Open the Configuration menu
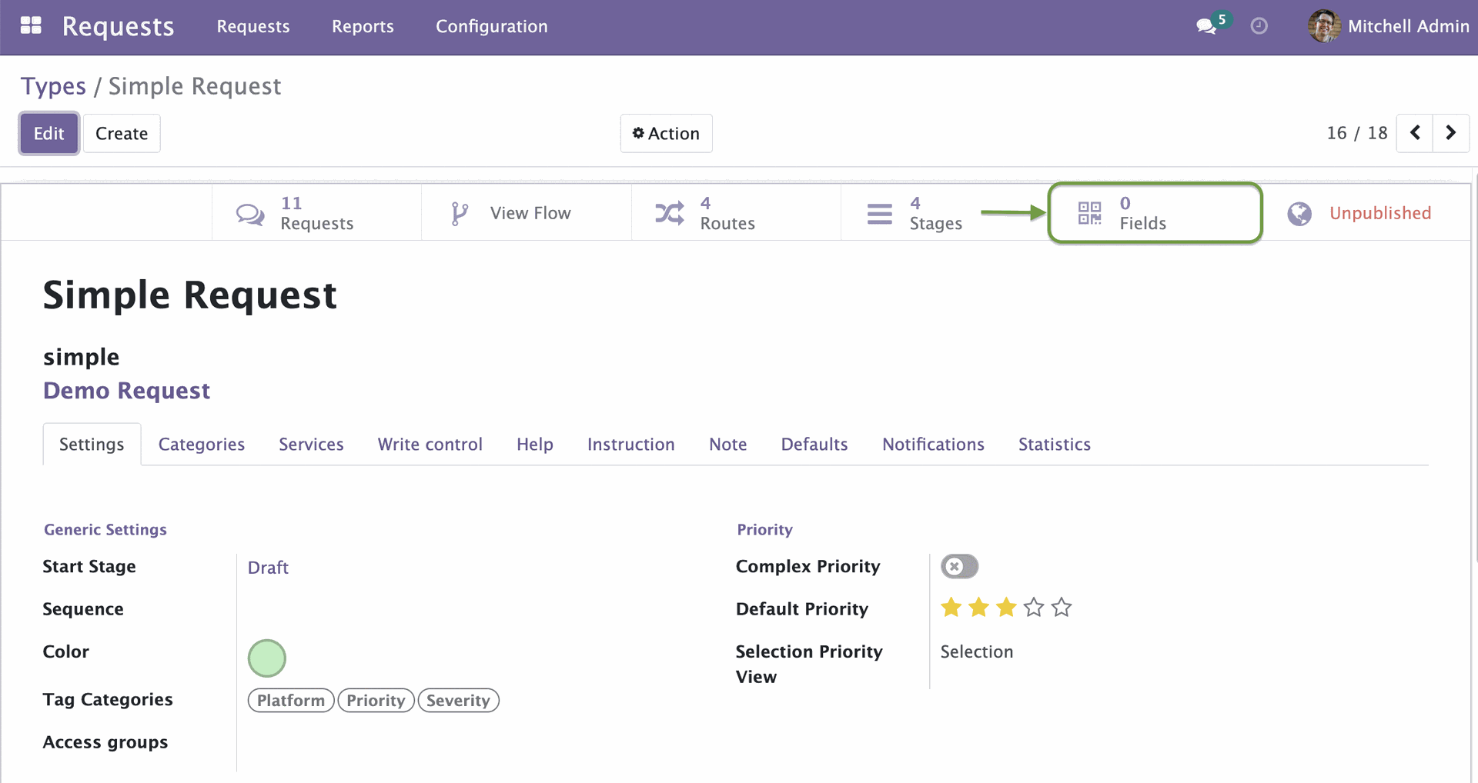This screenshot has width=1478, height=783. [491, 26]
